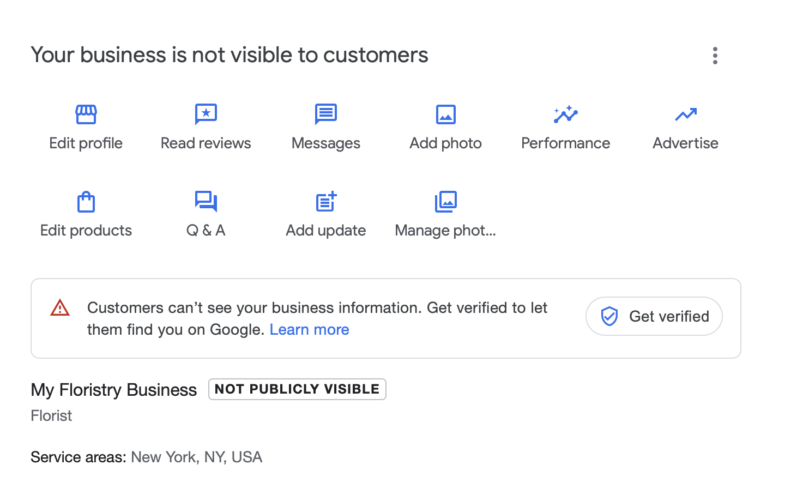Open Manage photos icon
This screenshot has width=809, height=483.
click(x=445, y=202)
